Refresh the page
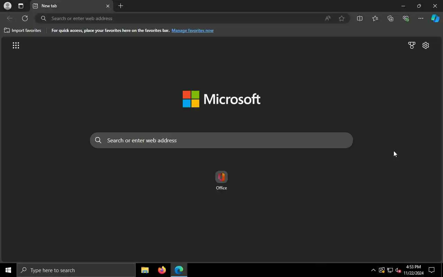 coord(25,18)
